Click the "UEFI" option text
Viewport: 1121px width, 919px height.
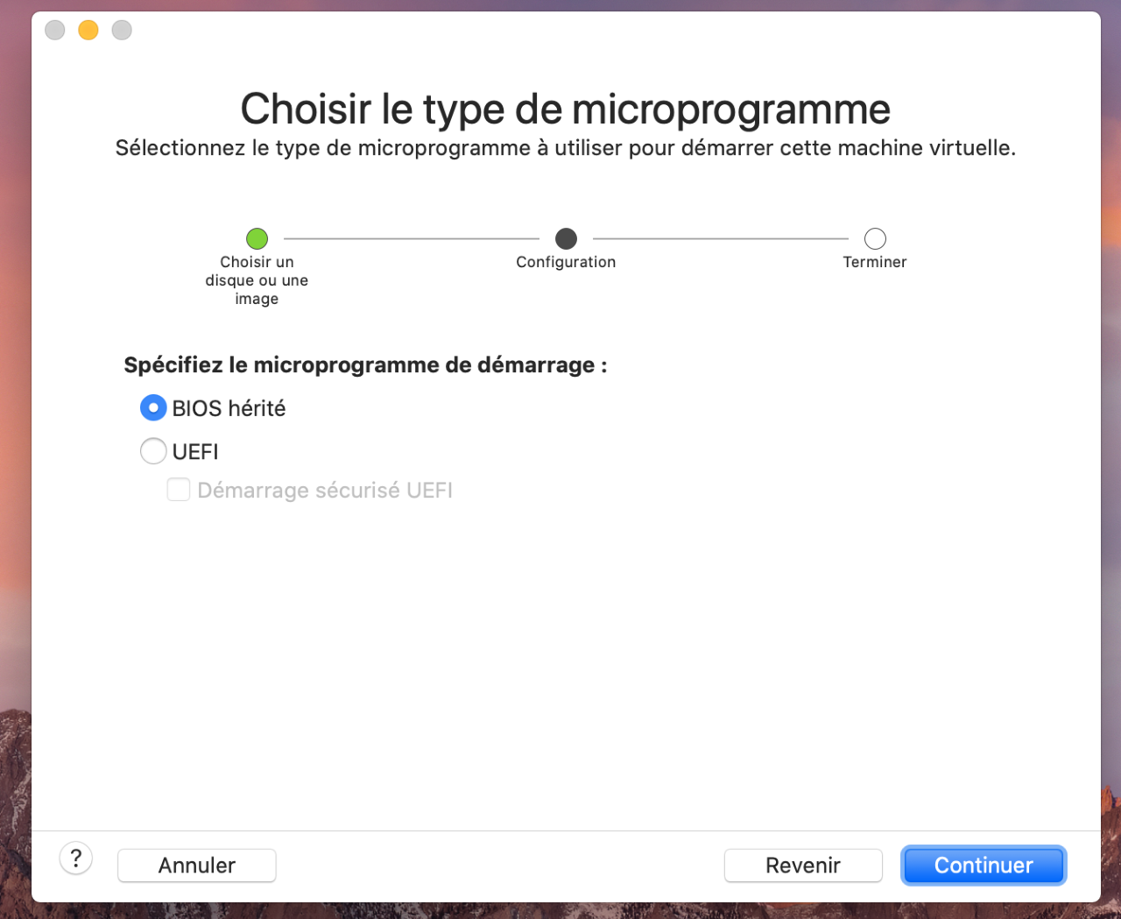click(x=195, y=452)
